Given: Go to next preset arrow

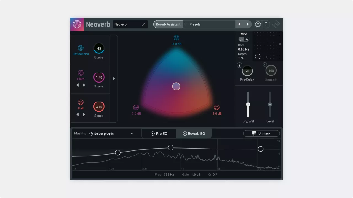Looking at the screenshot, I should pyautogui.click(x=248, y=24).
